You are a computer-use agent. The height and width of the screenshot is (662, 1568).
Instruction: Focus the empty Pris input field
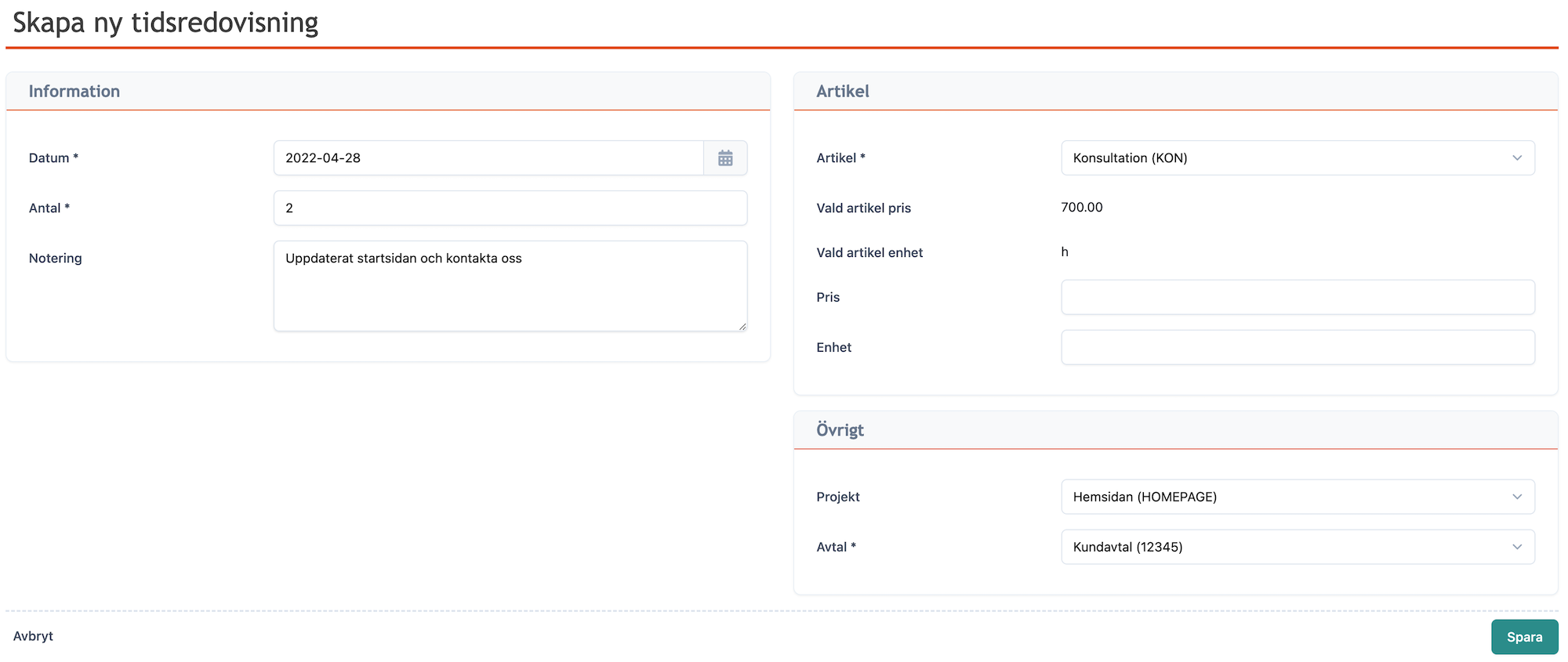coord(1298,297)
